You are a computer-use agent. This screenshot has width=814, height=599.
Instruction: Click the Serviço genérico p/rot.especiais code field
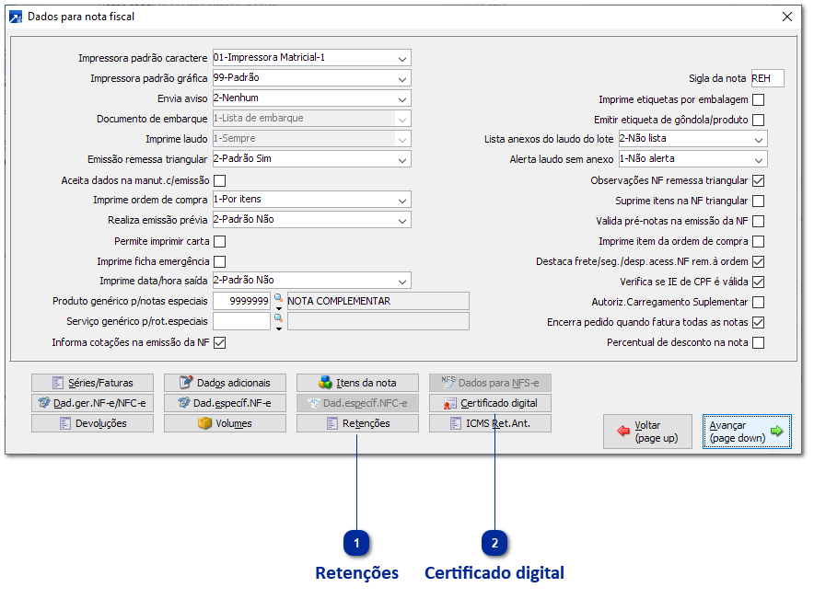click(241, 321)
